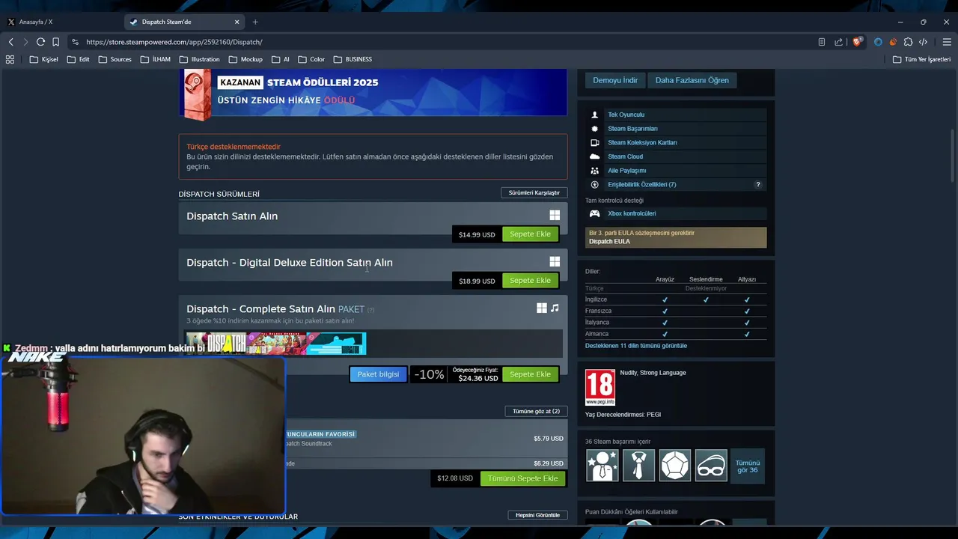This screenshot has height=539, width=958.
Task: Open the apps grid in bookmarks bar
Action: [10, 59]
